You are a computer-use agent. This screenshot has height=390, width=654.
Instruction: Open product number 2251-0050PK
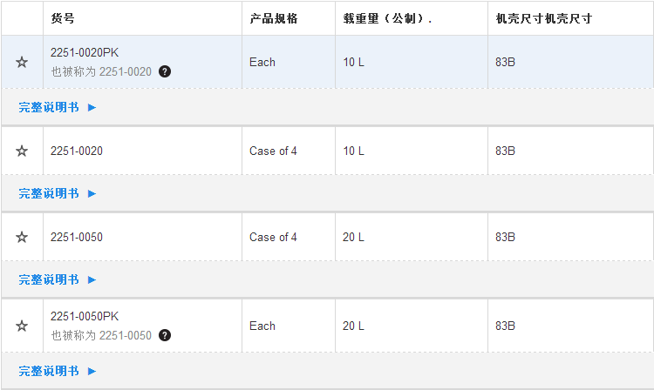point(85,316)
